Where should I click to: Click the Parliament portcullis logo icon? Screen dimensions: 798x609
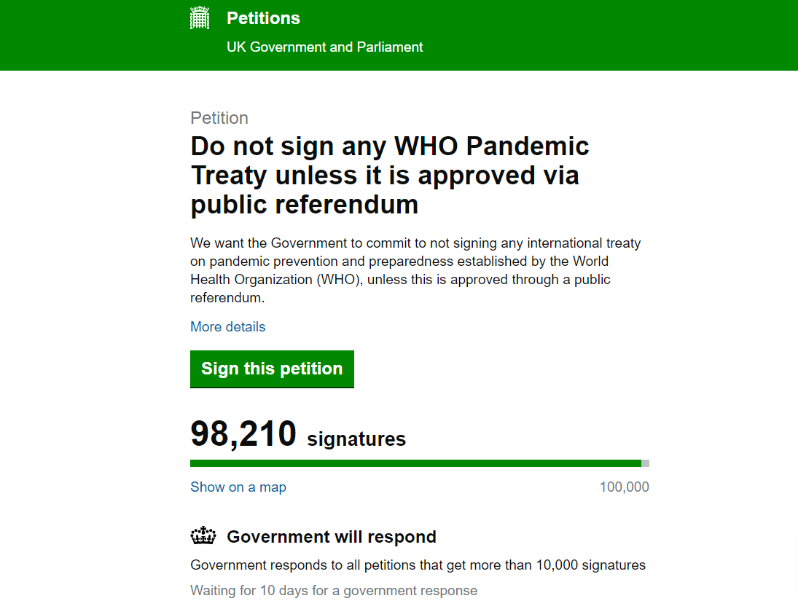pyautogui.click(x=200, y=18)
